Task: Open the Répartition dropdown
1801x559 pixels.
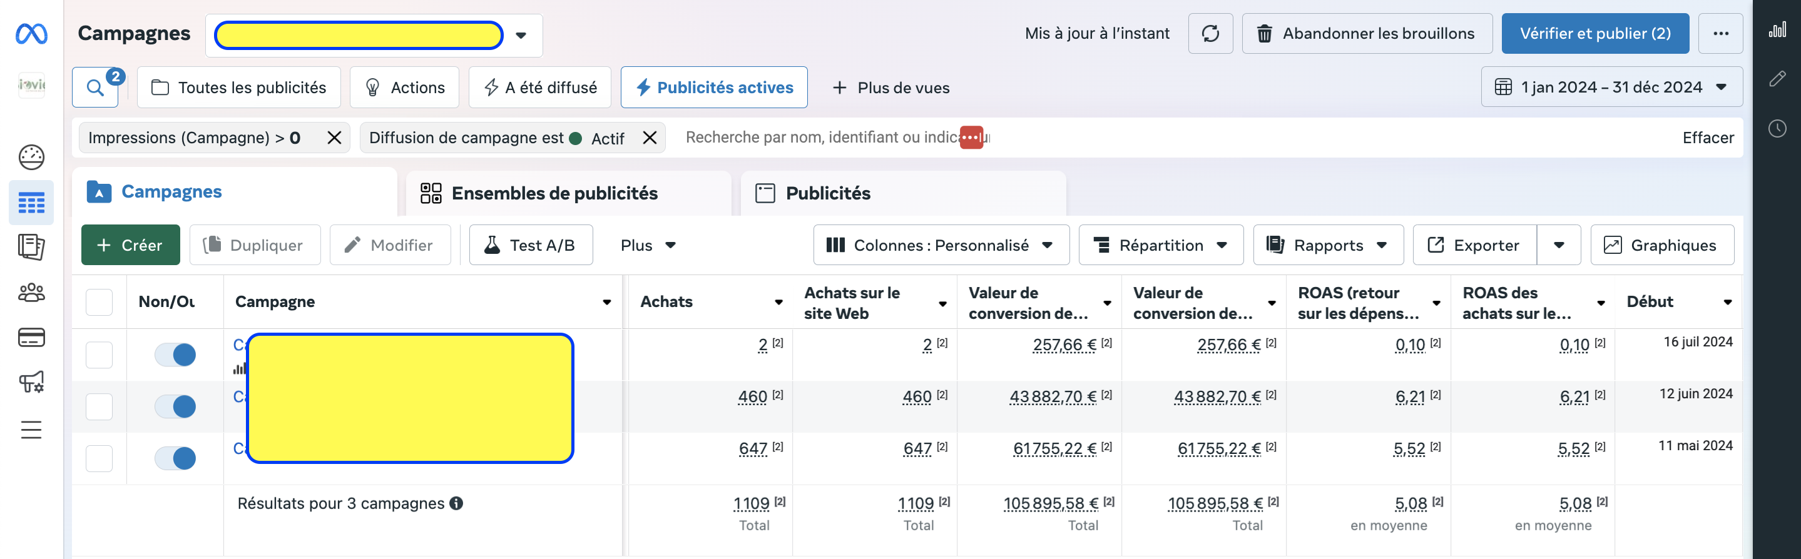Action: pyautogui.click(x=1161, y=245)
